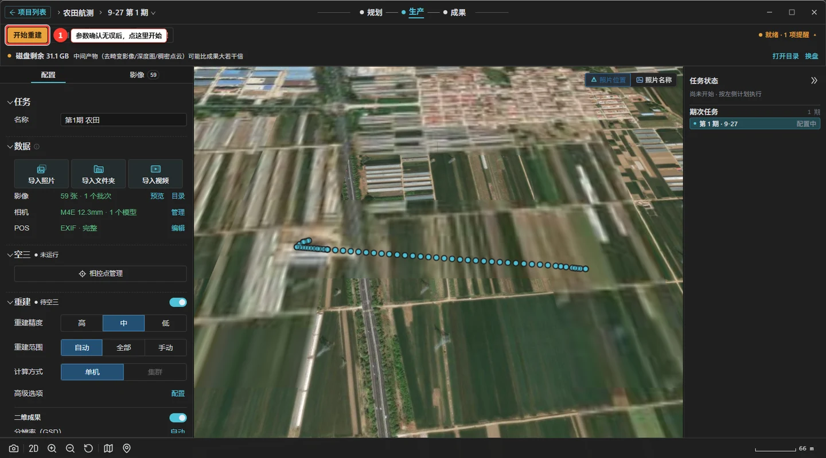Image resolution: width=826 pixels, height=458 pixels.
Task: Select 集群 as 计算方式
Action: coord(155,372)
